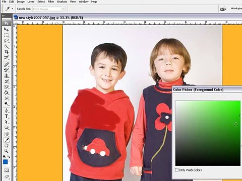The width and height of the screenshot is (242, 181).
Task: Click the vertical ruler beside canvas
Action: pyautogui.click(x=15, y=102)
